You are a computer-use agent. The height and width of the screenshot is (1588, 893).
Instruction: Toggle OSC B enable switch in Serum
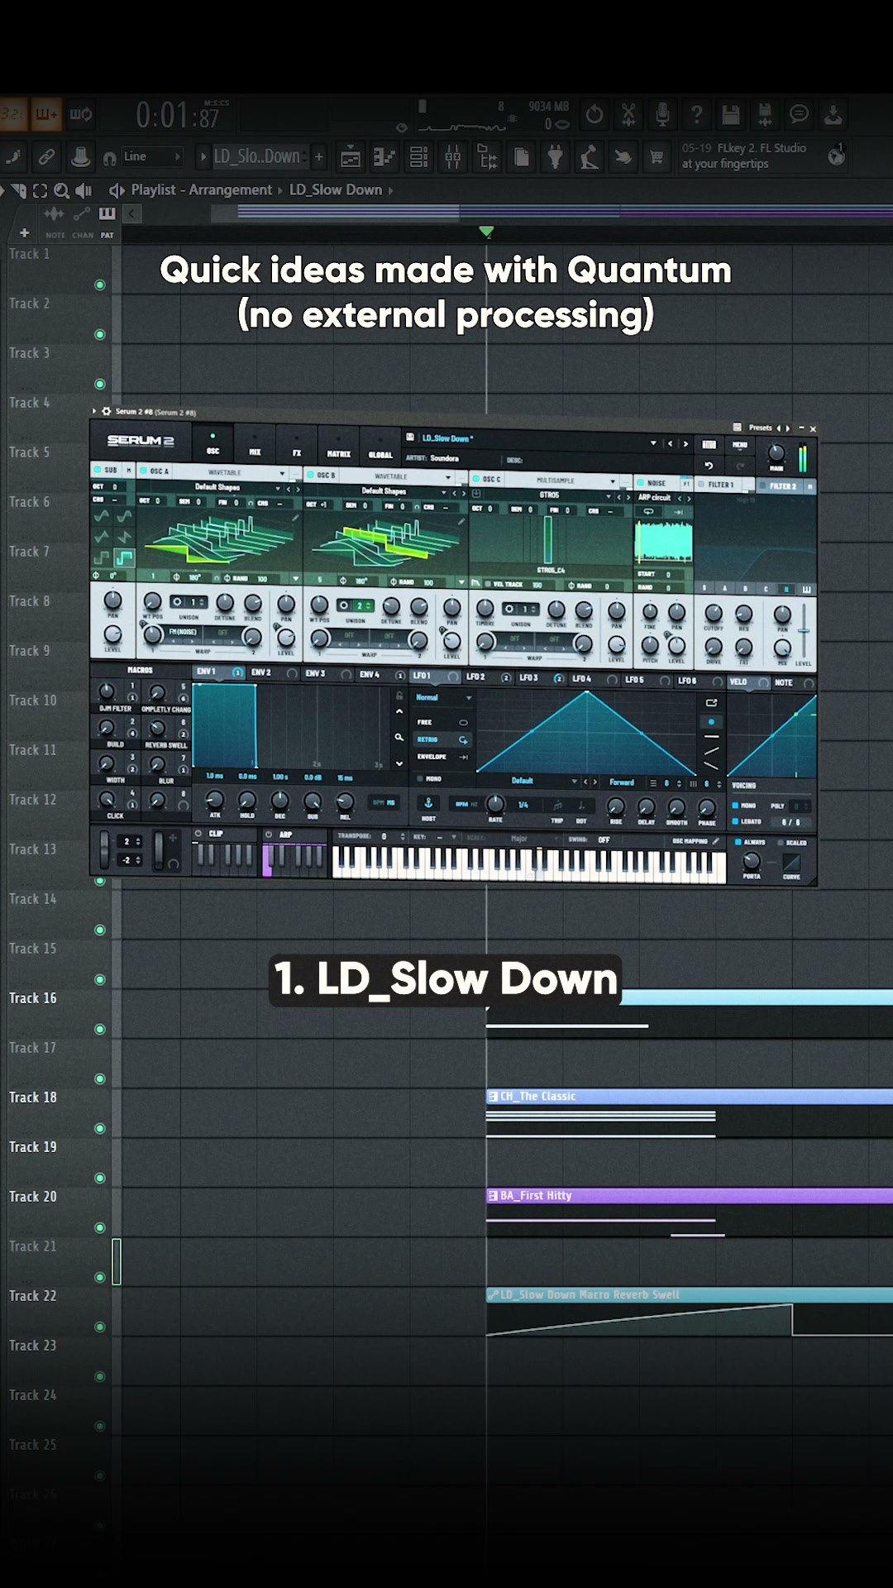click(x=311, y=475)
